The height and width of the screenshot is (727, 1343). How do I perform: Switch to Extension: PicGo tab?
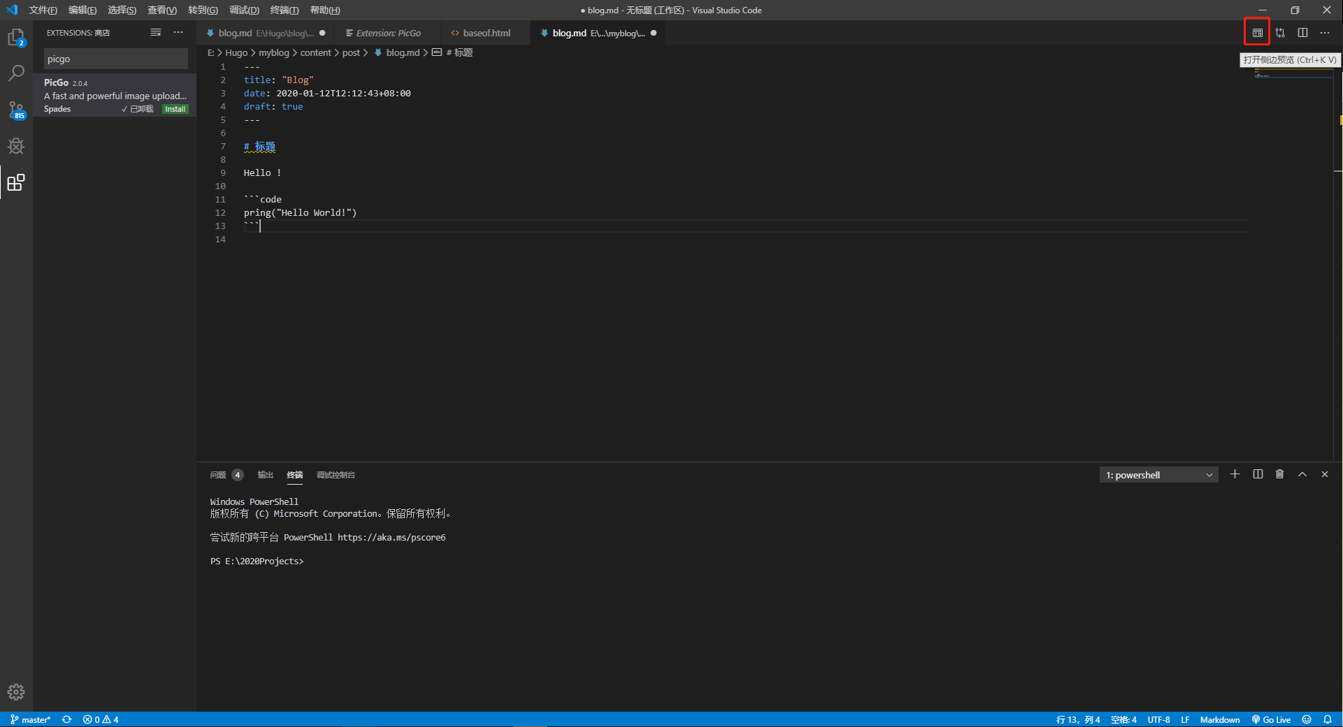pos(388,33)
